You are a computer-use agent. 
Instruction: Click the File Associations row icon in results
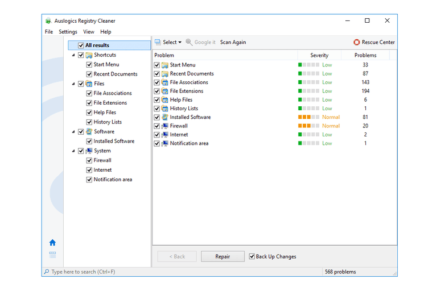(x=165, y=82)
